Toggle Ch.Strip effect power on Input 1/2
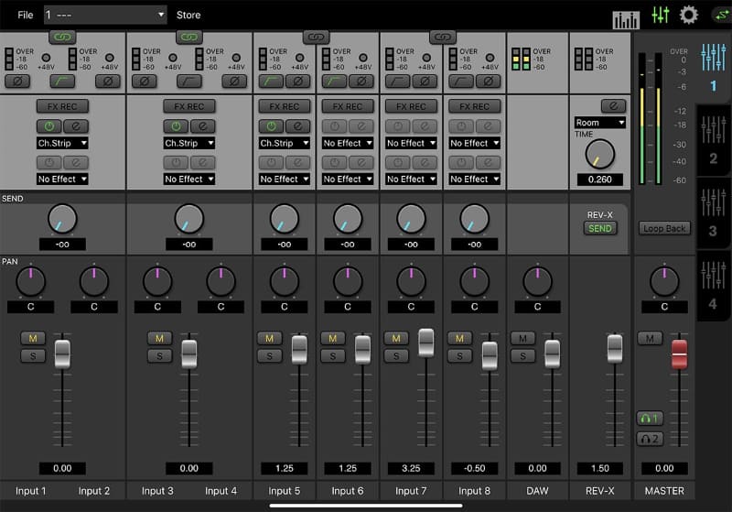 [x=49, y=126]
